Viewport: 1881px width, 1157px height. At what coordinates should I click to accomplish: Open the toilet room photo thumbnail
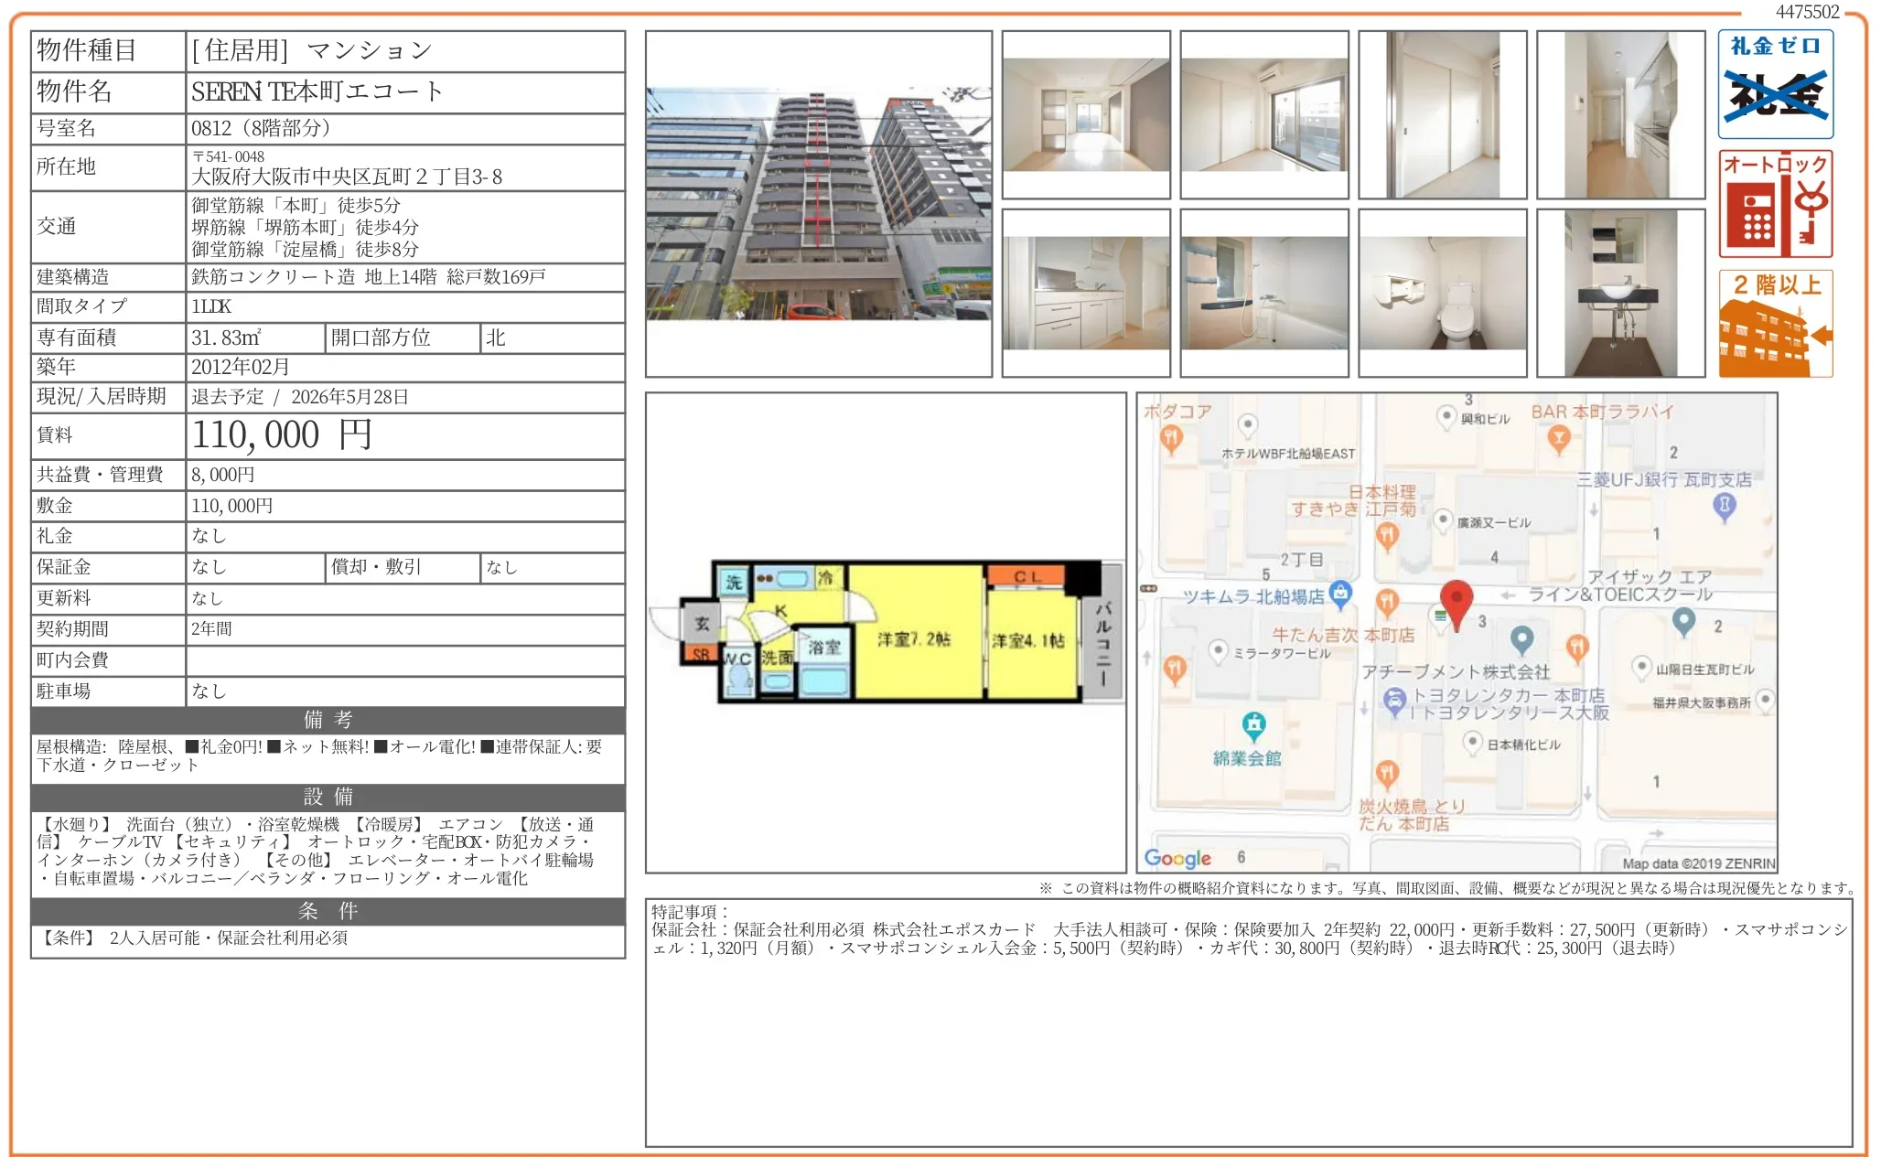coord(1442,293)
